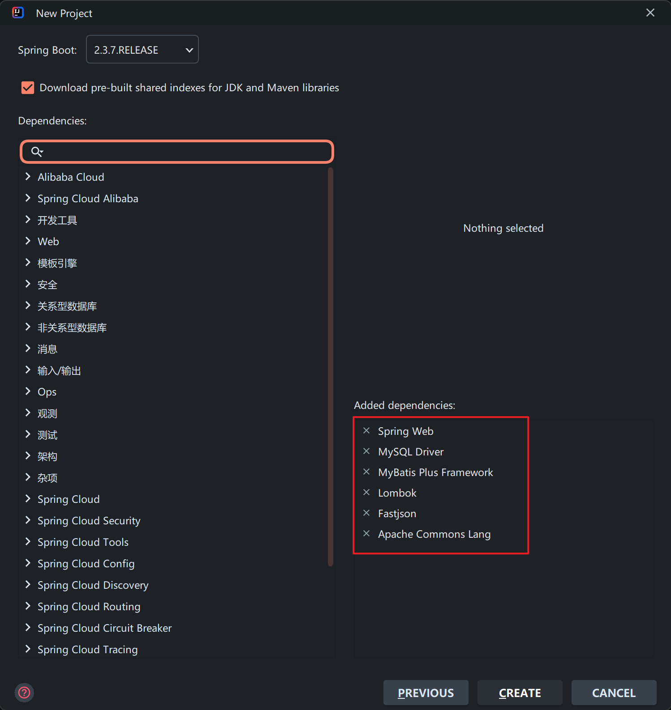Remove Spring Web dependency with X icon
The image size is (671, 710).
(366, 431)
